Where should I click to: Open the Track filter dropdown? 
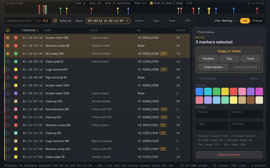173,21
